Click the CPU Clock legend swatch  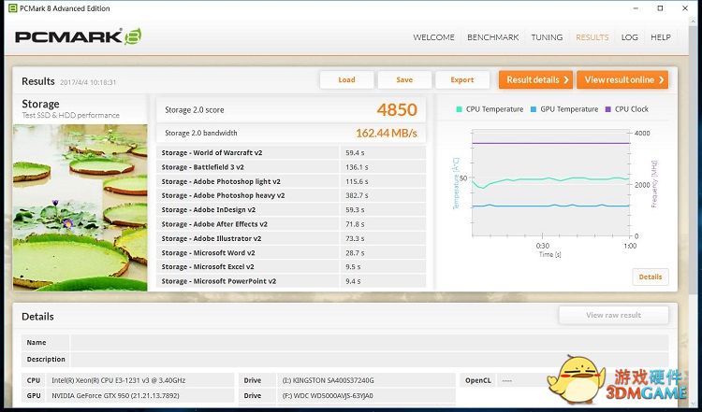click(x=608, y=109)
